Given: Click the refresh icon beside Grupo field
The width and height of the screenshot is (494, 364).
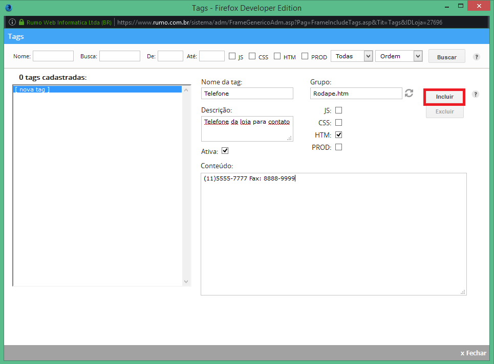Looking at the screenshot, I should point(409,93).
